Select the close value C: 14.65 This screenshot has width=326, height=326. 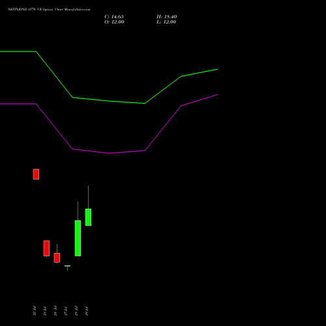coord(114,17)
